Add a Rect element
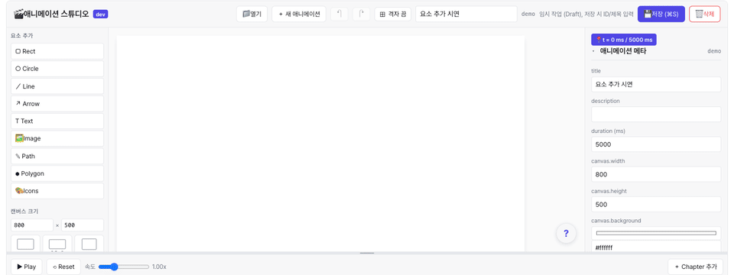This screenshot has height=275, width=734. click(57, 51)
